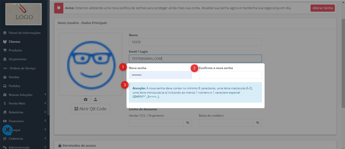This screenshot has width=345, height=149.
Task: Click the red warning icon in Aviso banner
Action: (59, 8)
